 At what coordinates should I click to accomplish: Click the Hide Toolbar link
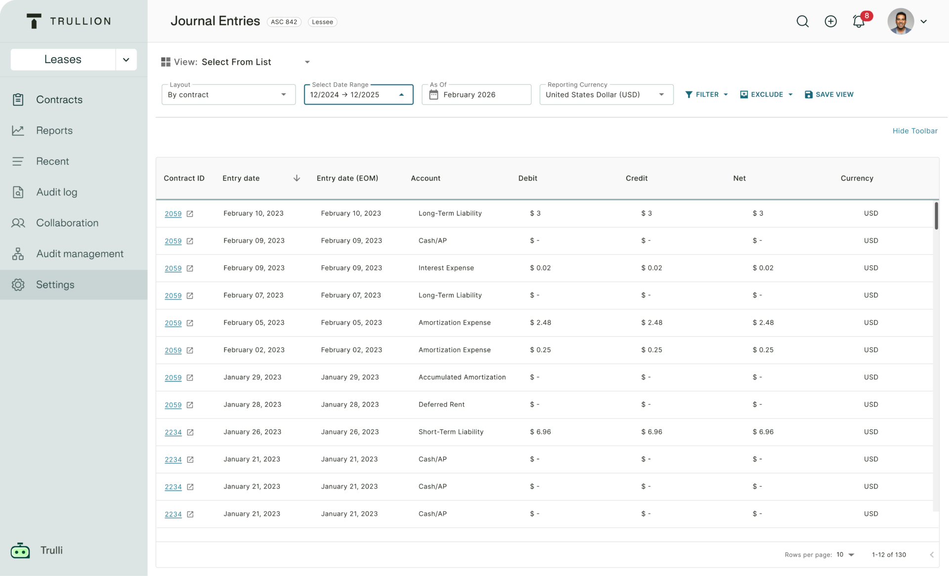(914, 131)
